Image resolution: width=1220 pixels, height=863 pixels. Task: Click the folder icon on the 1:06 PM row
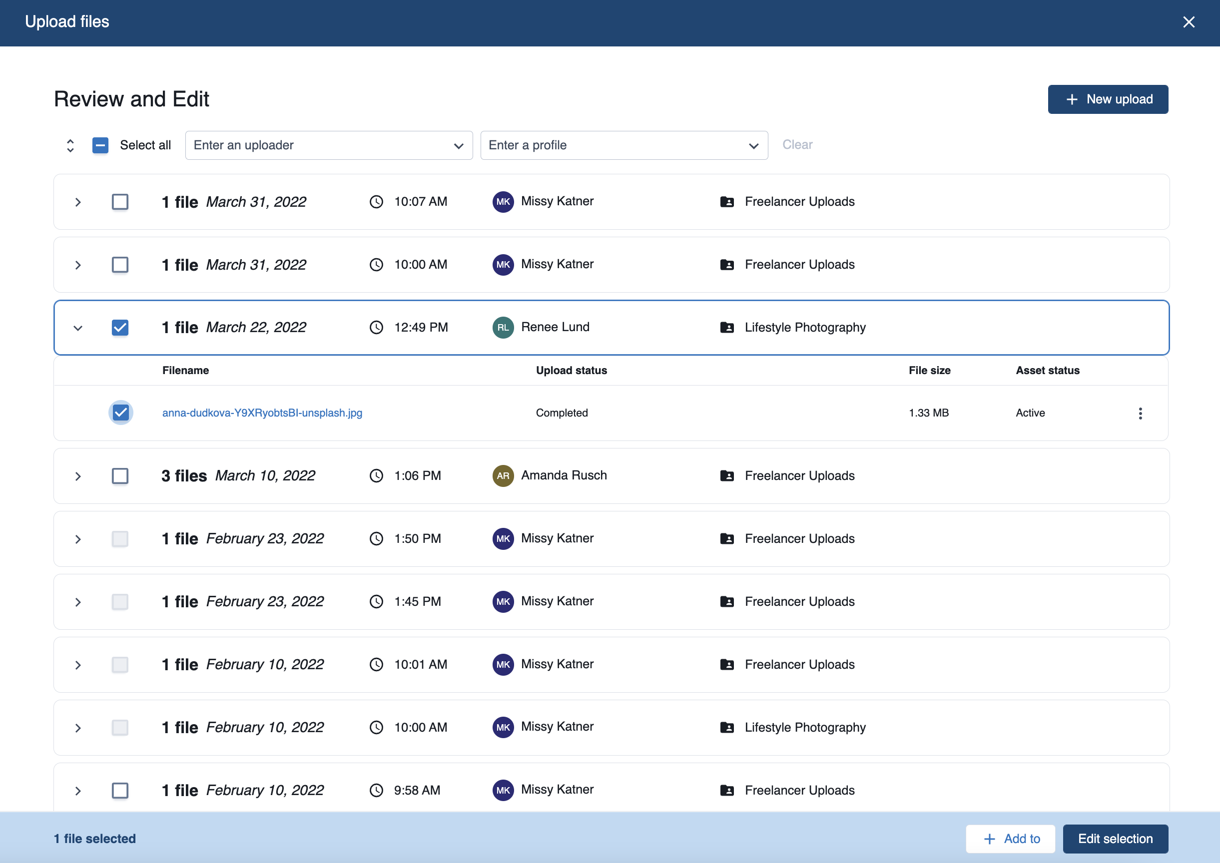726,475
